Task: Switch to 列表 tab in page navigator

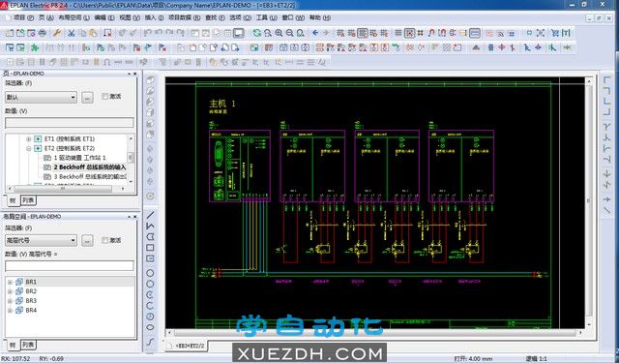Action: [x=28, y=200]
